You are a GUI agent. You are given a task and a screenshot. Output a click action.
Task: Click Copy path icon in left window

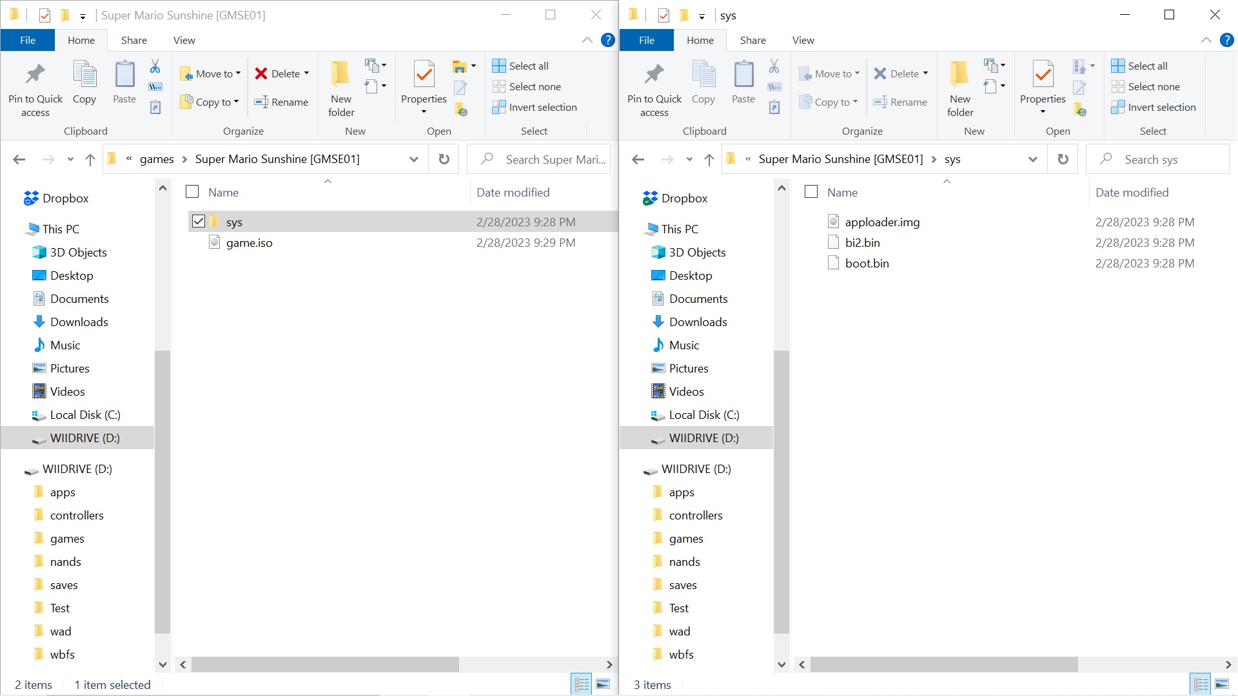155,87
